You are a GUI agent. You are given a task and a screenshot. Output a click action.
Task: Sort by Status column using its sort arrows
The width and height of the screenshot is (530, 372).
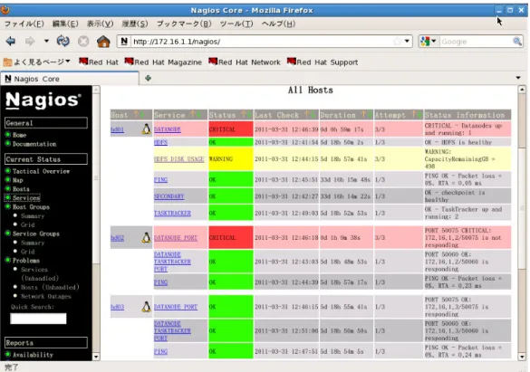[246, 115]
